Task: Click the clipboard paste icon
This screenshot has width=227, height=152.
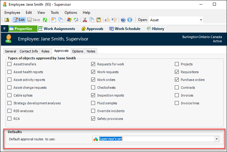Action: 98,20
